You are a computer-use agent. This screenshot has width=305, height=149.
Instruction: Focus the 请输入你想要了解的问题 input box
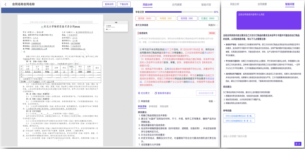[262, 136]
